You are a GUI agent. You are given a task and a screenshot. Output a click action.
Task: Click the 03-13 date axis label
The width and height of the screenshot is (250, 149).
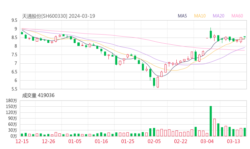tap(233, 141)
